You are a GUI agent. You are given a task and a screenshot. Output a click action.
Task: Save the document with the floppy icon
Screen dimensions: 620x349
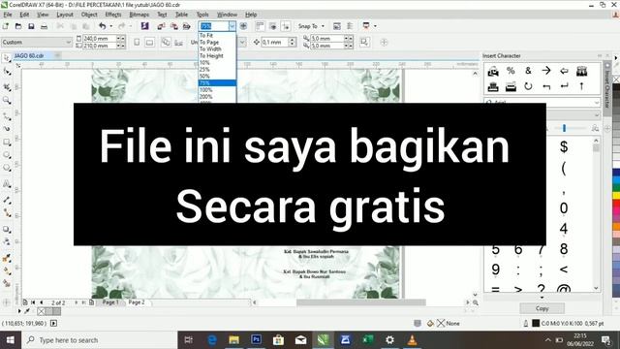click(x=31, y=26)
